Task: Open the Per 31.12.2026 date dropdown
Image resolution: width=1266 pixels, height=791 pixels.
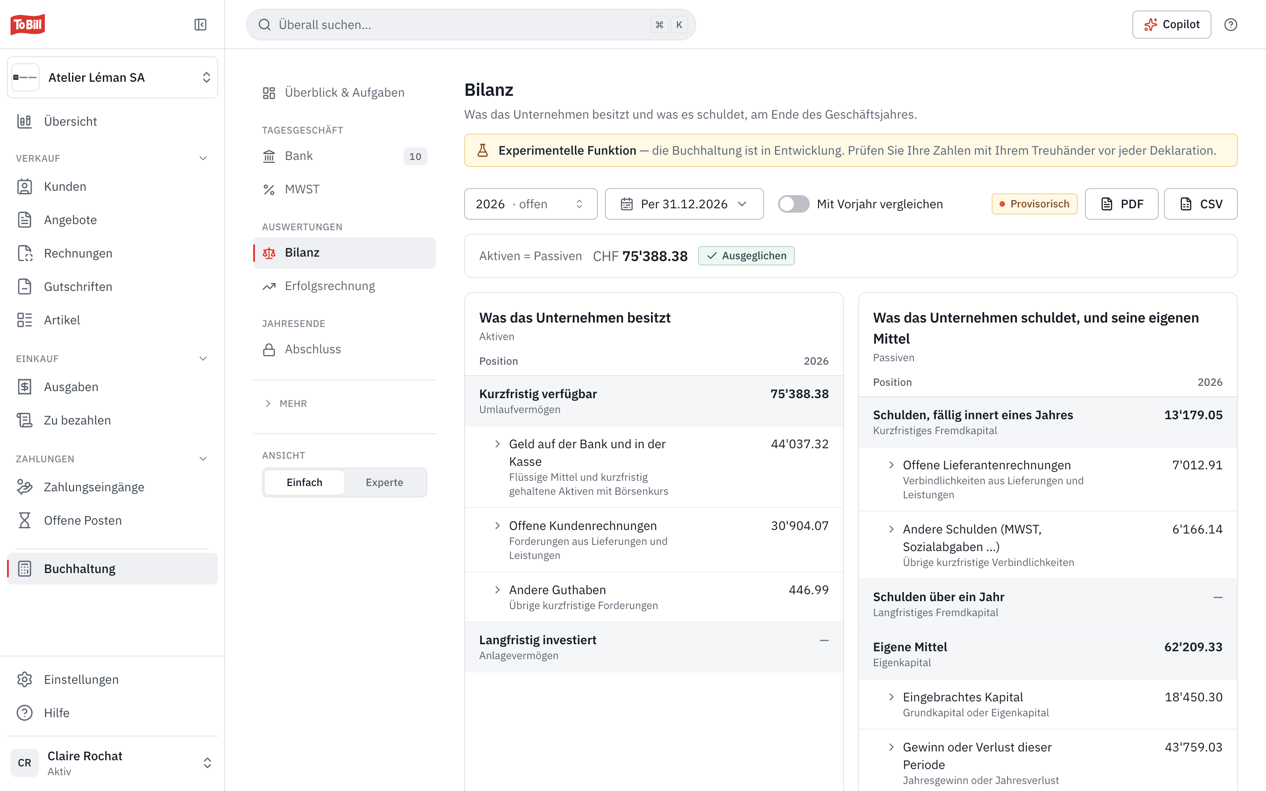Action: point(684,204)
